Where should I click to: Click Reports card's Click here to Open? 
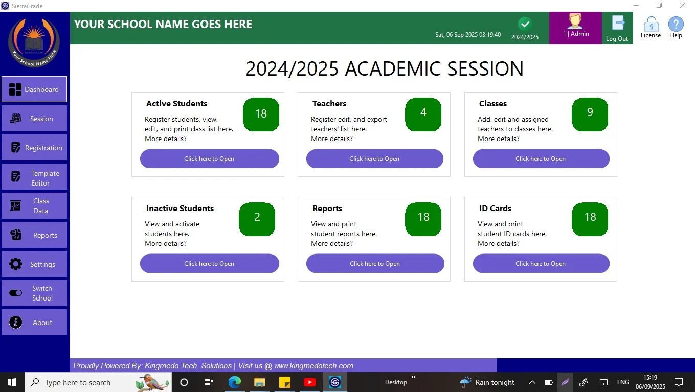click(x=375, y=264)
